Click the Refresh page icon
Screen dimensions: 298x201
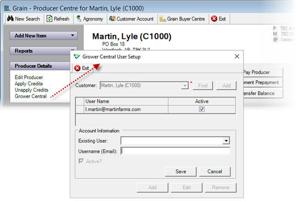(x=50, y=19)
